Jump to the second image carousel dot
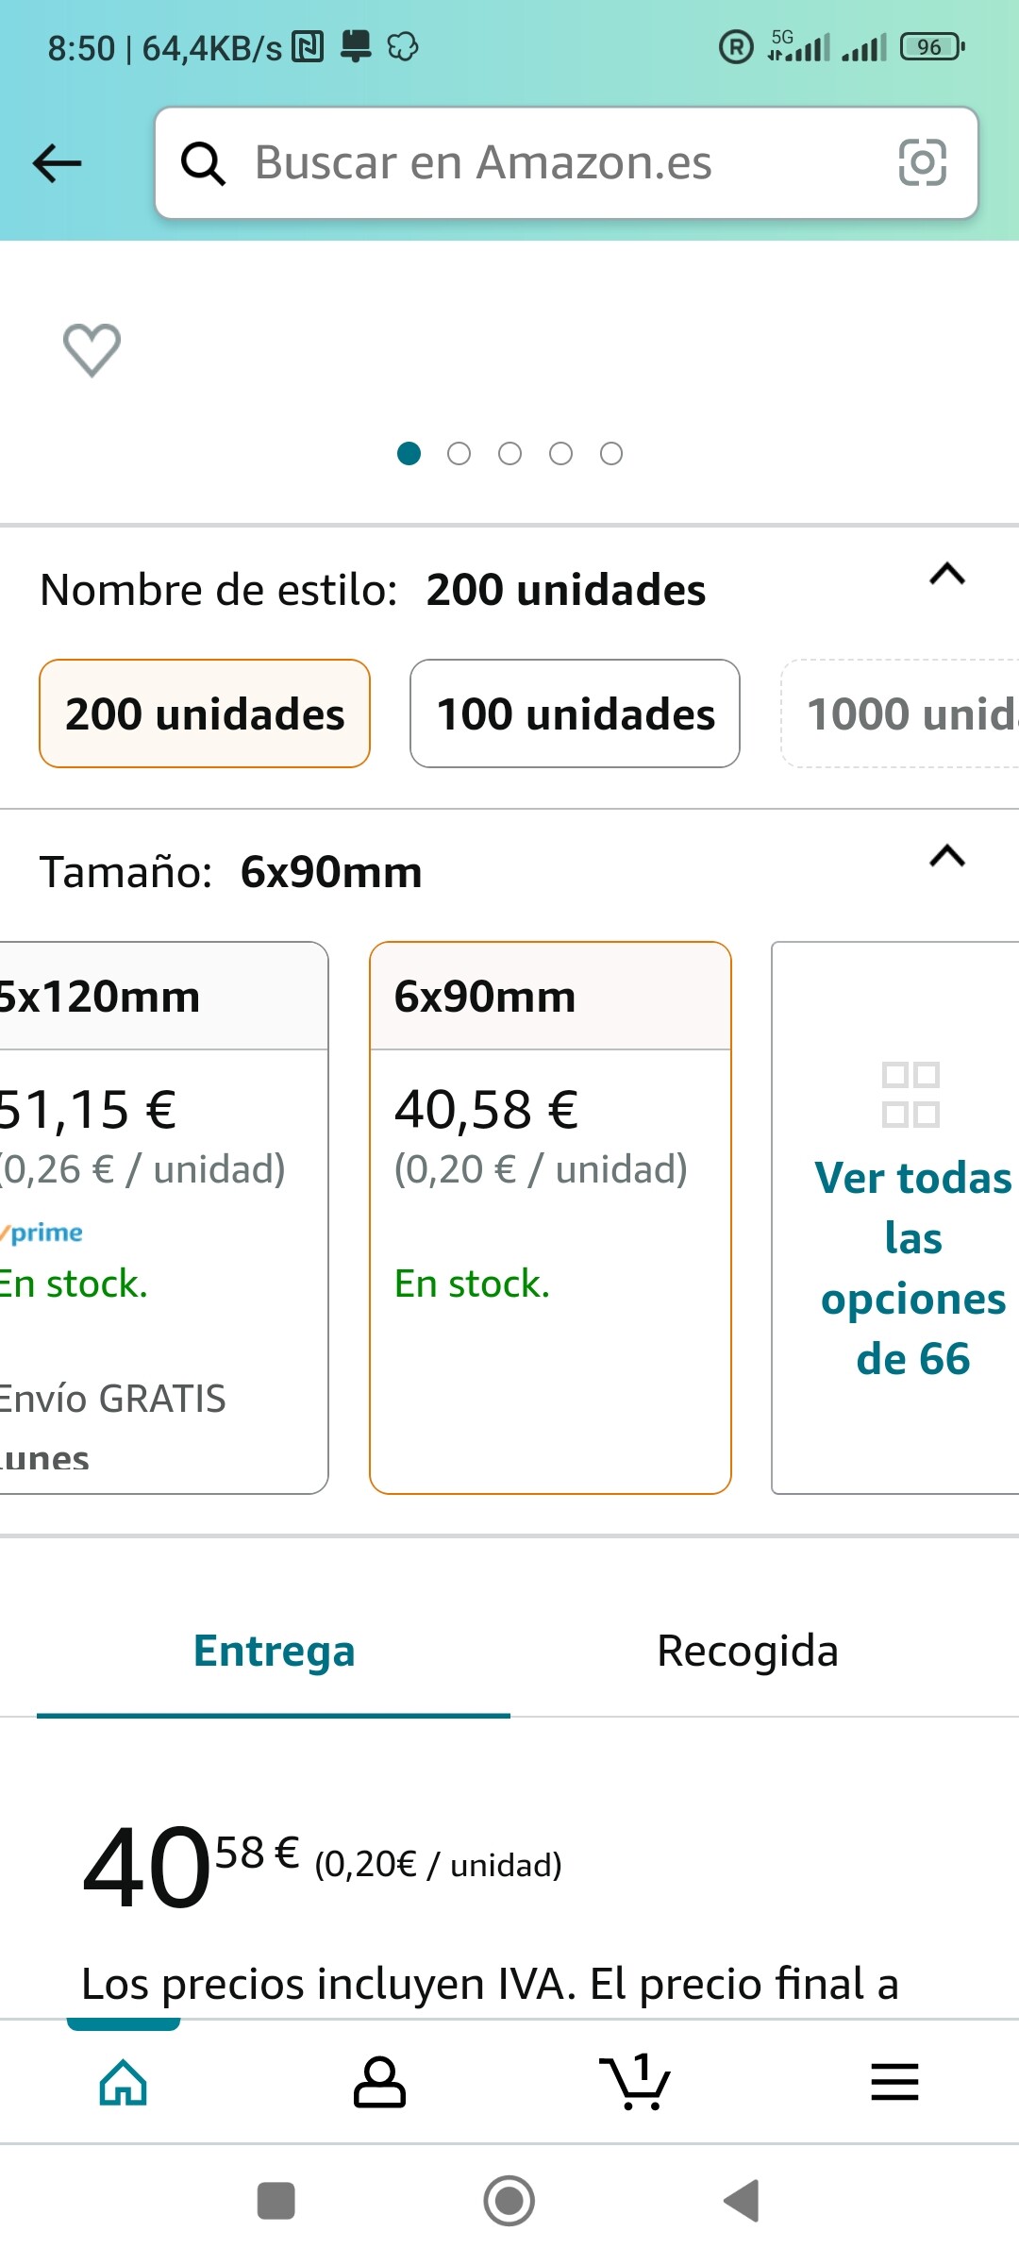Screen dimensions: 1019x2265 (459, 454)
